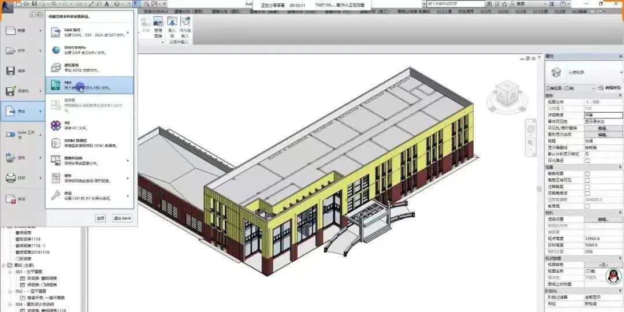
Task: Select the IFC export icon
Action: click(x=56, y=125)
